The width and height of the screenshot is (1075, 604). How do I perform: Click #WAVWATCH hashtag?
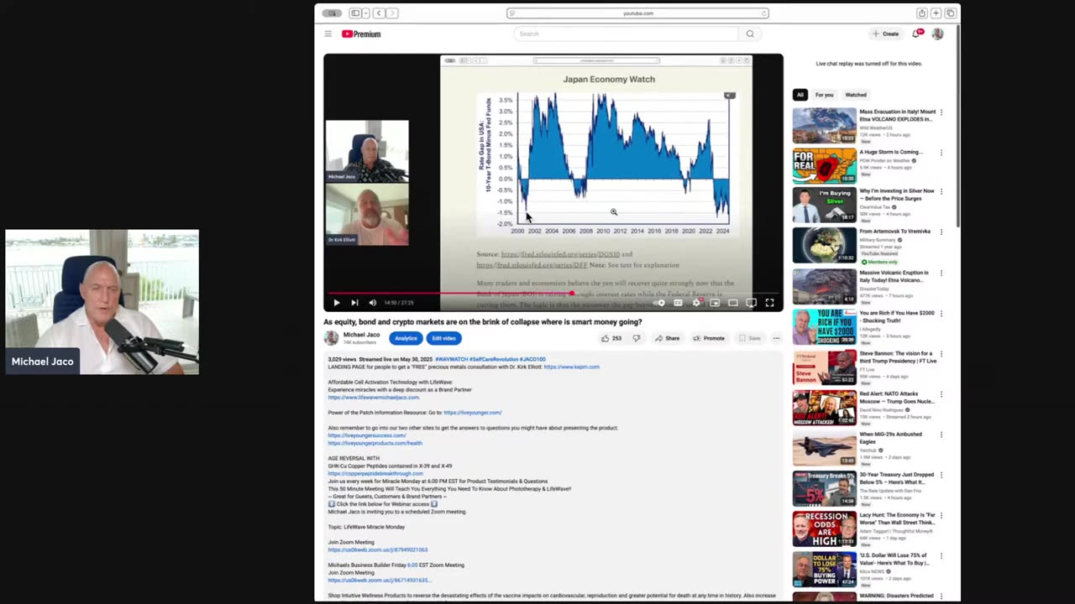click(x=451, y=359)
